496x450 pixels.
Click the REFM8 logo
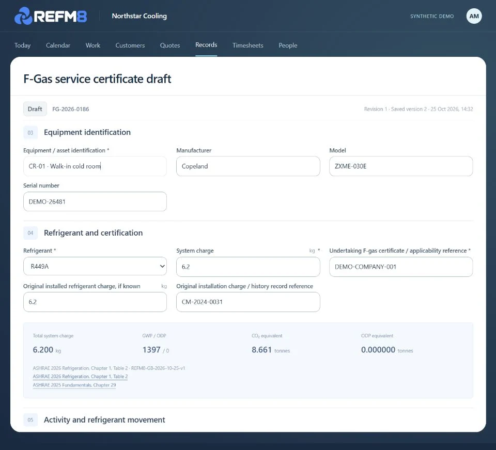point(51,16)
